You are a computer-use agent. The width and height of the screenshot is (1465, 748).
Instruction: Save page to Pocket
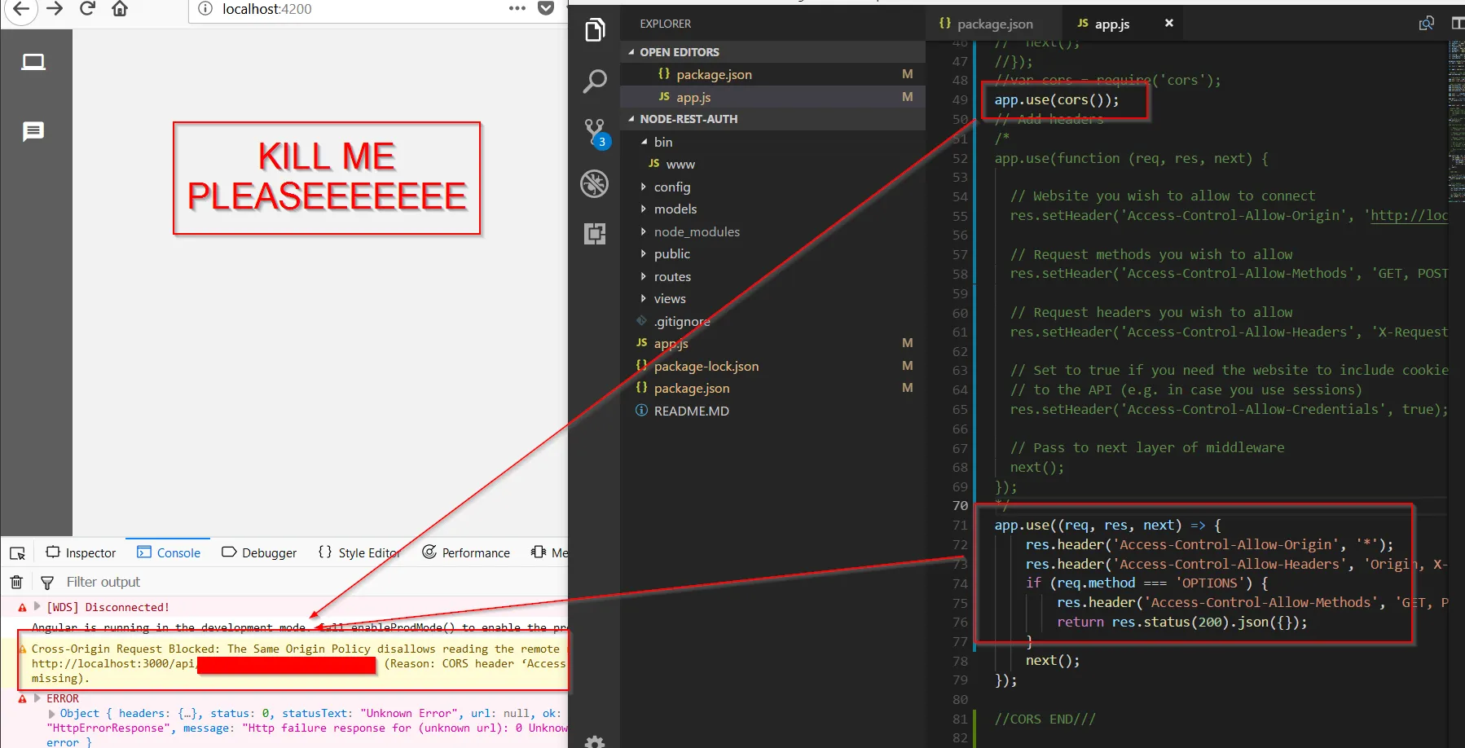click(x=546, y=9)
